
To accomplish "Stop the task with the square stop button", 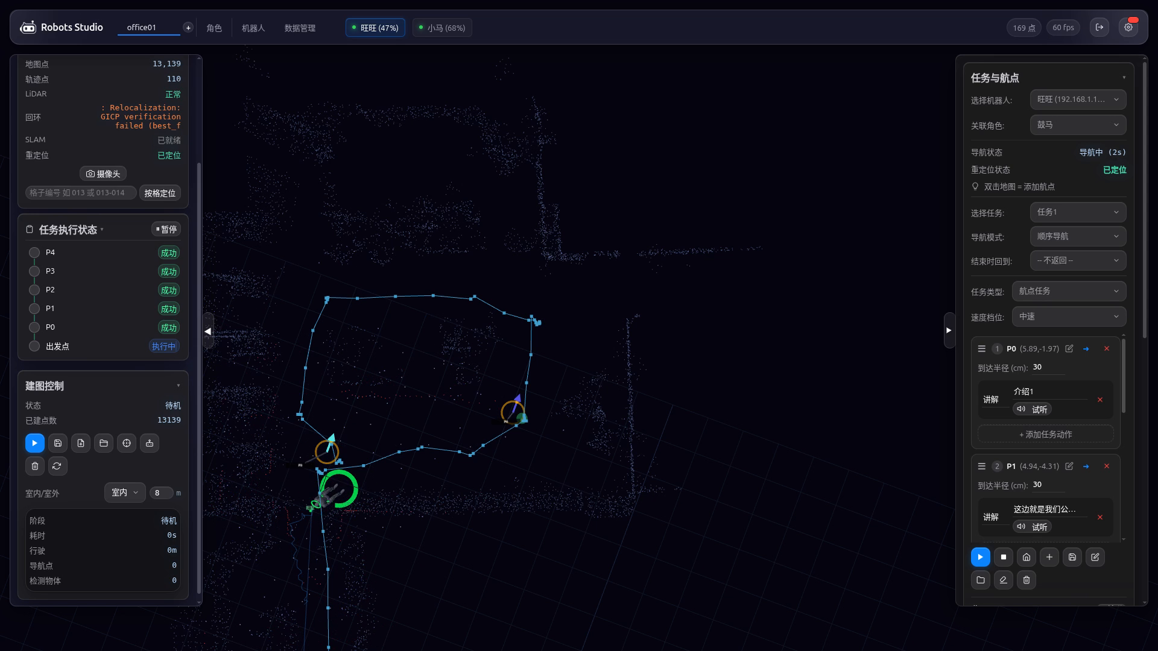I will tap(1004, 557).
